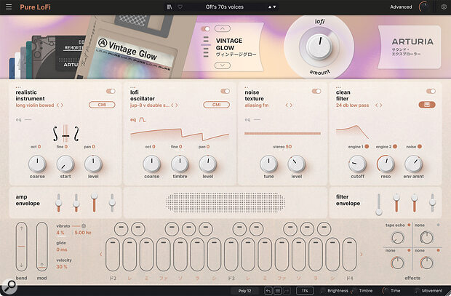Toggle the tape echo effect on/off dot
Viewport: 451px width, 296px height.
[409, 225]
